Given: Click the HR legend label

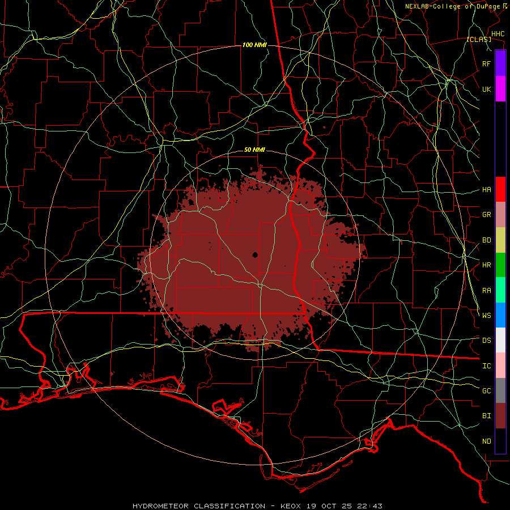Looking at the screenshot, I should (486, 265).
